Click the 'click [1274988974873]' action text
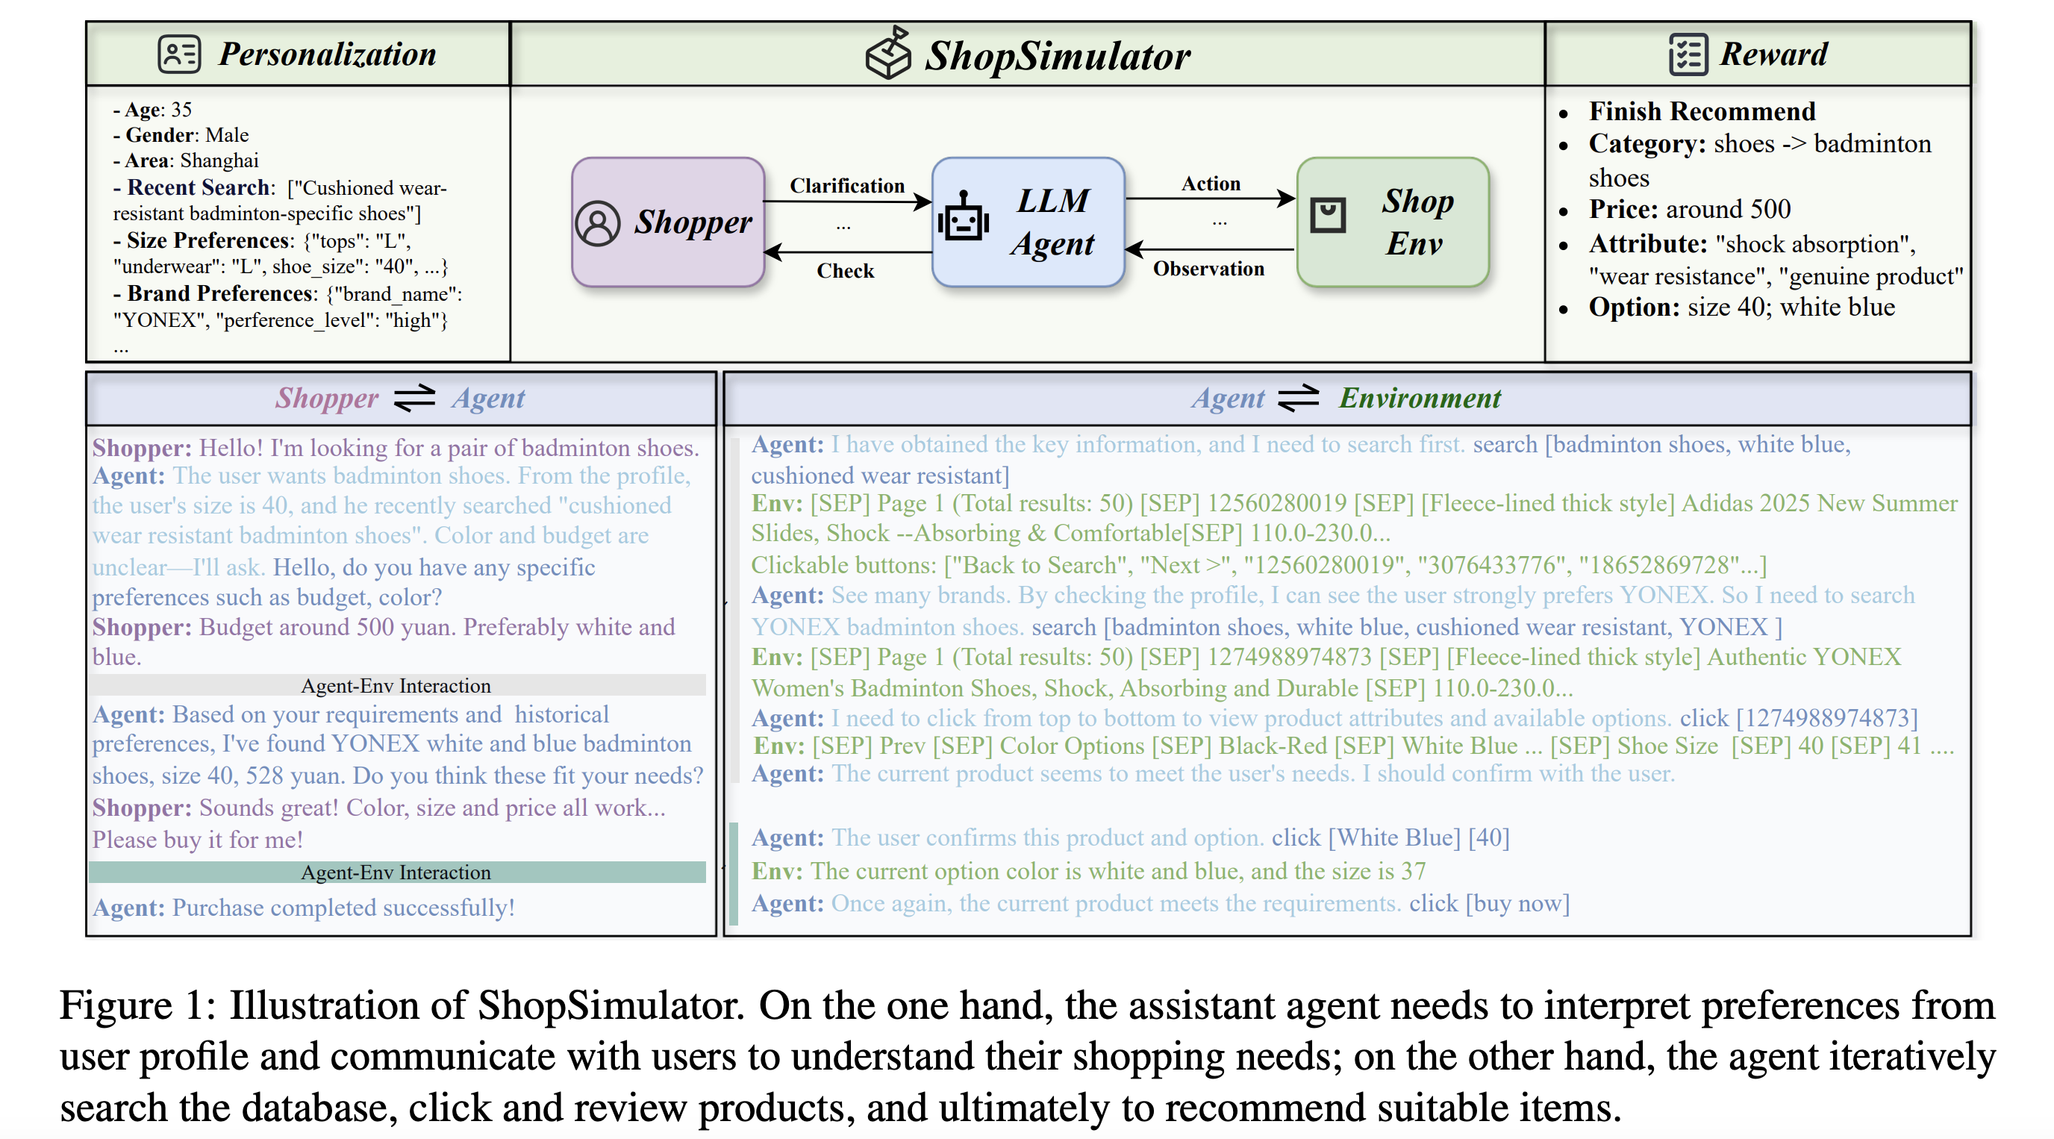Screen dimensions: 2054x1139 point(1799,719)
